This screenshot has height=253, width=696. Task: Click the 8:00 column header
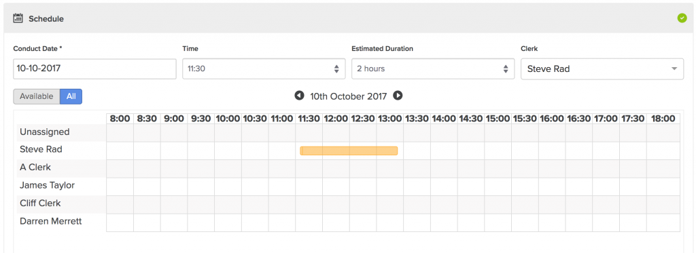point(120,119)
